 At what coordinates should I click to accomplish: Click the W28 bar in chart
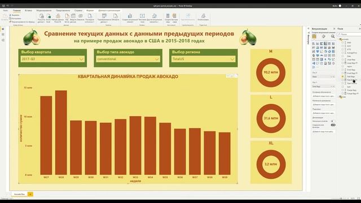click(61, 133)
